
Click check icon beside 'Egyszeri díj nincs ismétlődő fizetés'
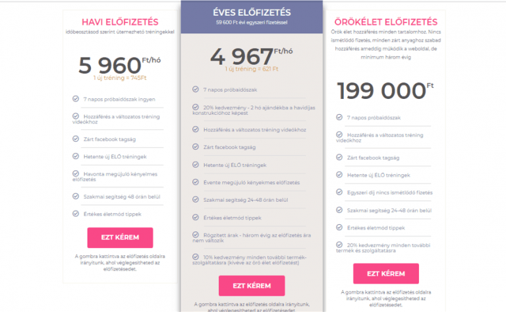pyautogui.click(x=339, y=192)
